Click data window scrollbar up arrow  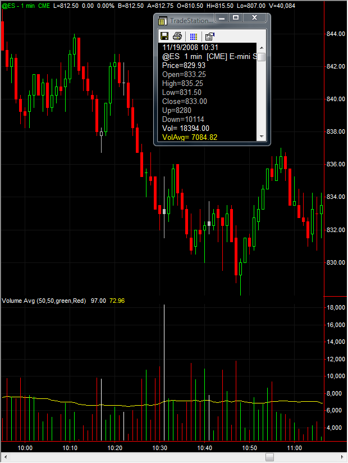(x=262, y=48)
